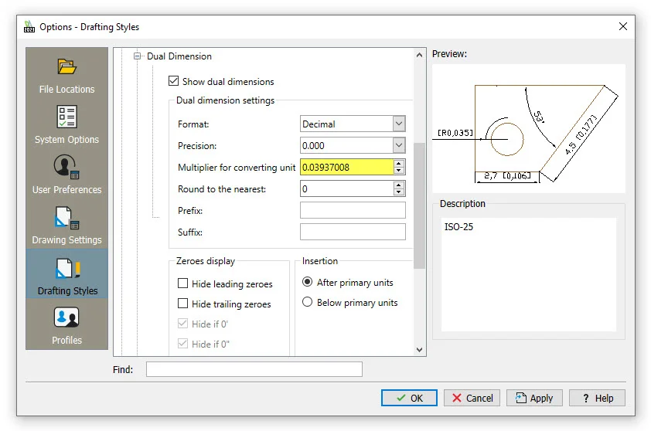
Task: Increase the multiplier for converting unit value
Action: click(399, 163)
